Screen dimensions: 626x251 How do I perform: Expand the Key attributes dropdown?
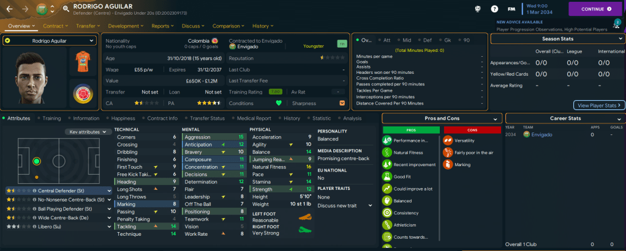87,132
